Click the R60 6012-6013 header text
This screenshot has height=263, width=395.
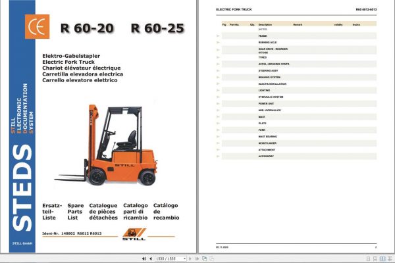[366, 10]
